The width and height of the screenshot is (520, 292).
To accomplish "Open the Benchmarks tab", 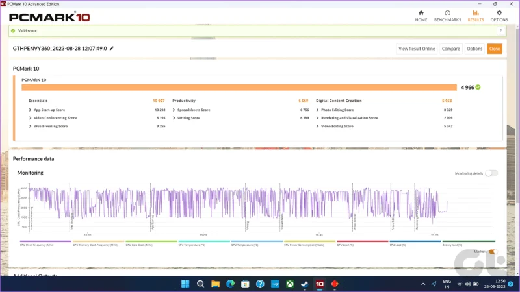I will [447, 16].
